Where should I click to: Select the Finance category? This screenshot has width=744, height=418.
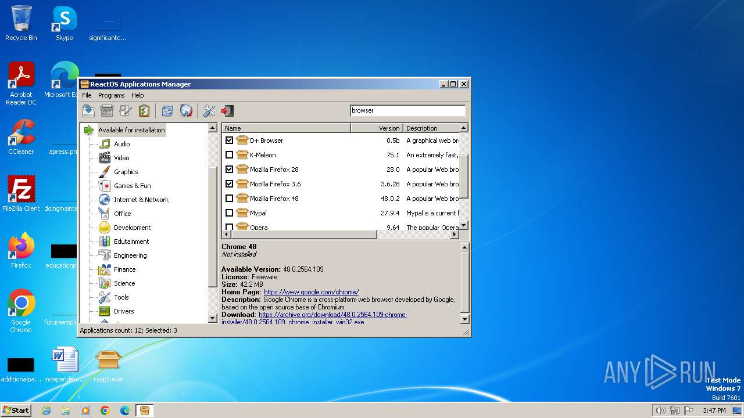click(x=124, y=269)
